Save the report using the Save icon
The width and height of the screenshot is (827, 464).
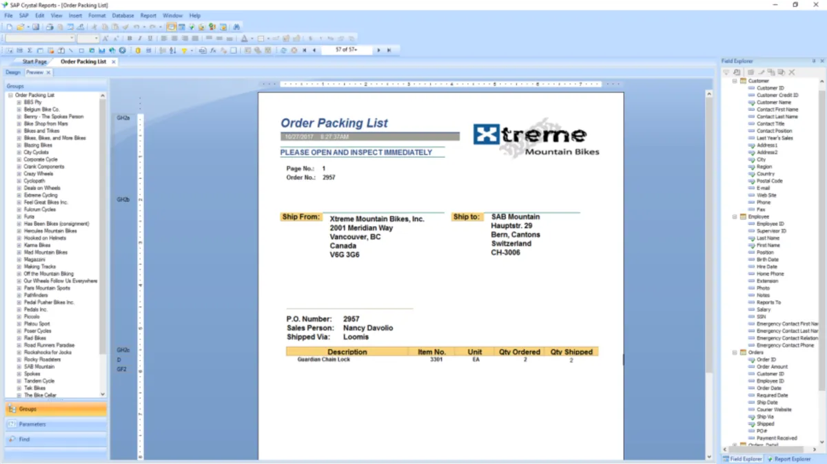(x=36, y=27)
